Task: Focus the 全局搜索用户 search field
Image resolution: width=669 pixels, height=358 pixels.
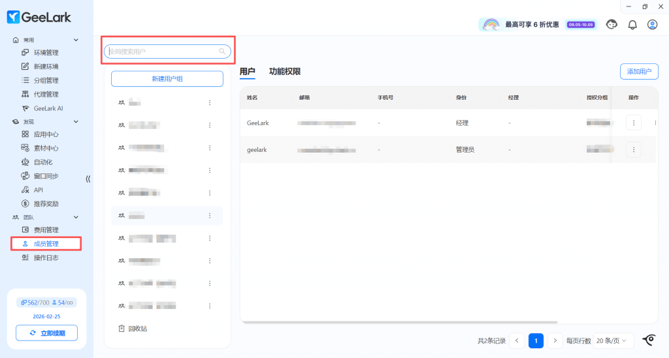Action: click(162, 52)
